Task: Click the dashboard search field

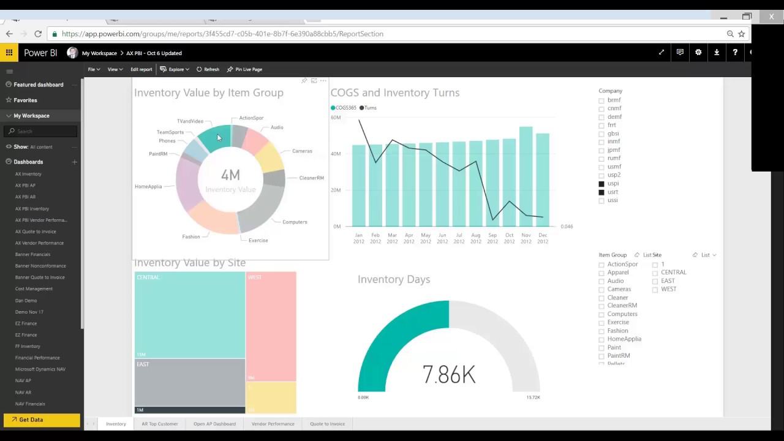Action: pos(42,131)
